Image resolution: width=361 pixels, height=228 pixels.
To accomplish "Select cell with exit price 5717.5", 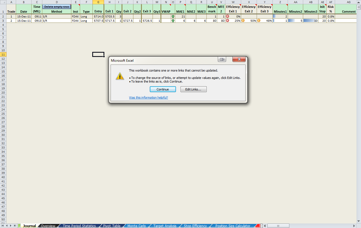I will coord(109,21).
